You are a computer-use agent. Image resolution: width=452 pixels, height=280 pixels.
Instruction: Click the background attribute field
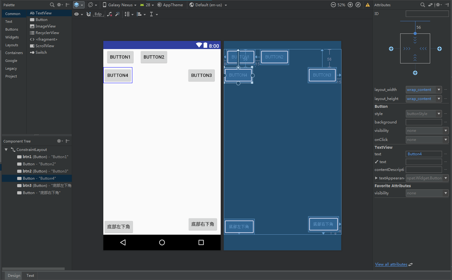tap(424, 122)
